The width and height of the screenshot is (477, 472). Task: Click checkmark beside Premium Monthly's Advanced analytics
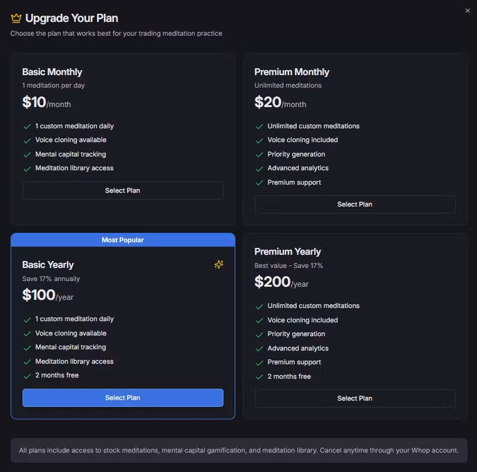pyautogui.click(x=259, y=168)
